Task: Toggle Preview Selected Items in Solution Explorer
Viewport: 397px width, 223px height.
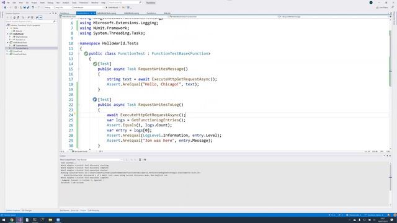Action: pyautogui.click(x=40, y=17)
